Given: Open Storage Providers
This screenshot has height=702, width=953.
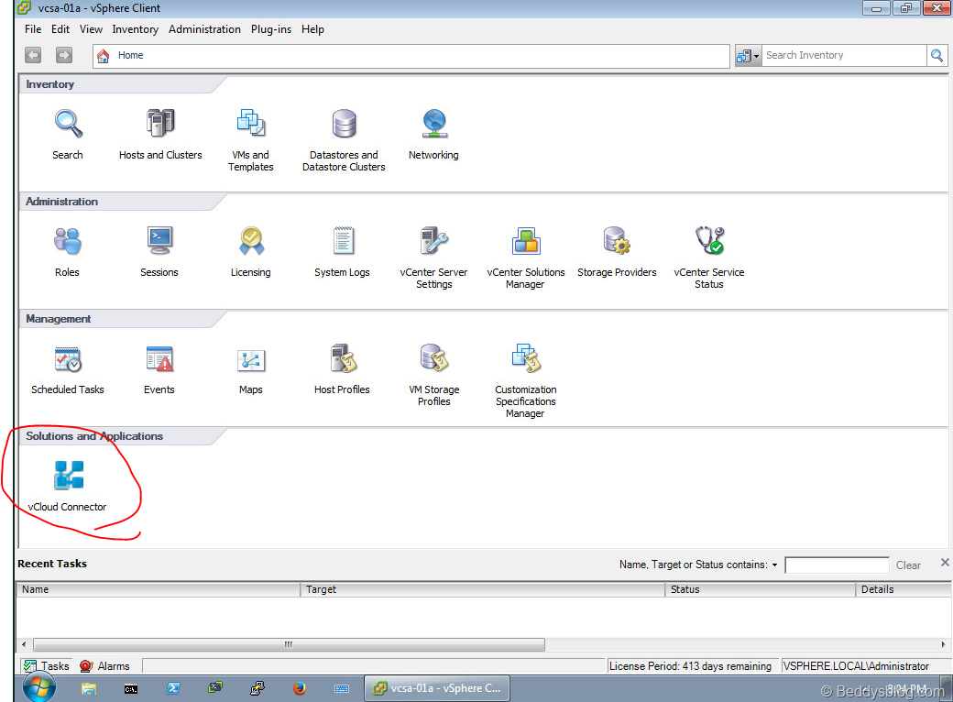Looking at the screenshot, I should coord(617,241).
